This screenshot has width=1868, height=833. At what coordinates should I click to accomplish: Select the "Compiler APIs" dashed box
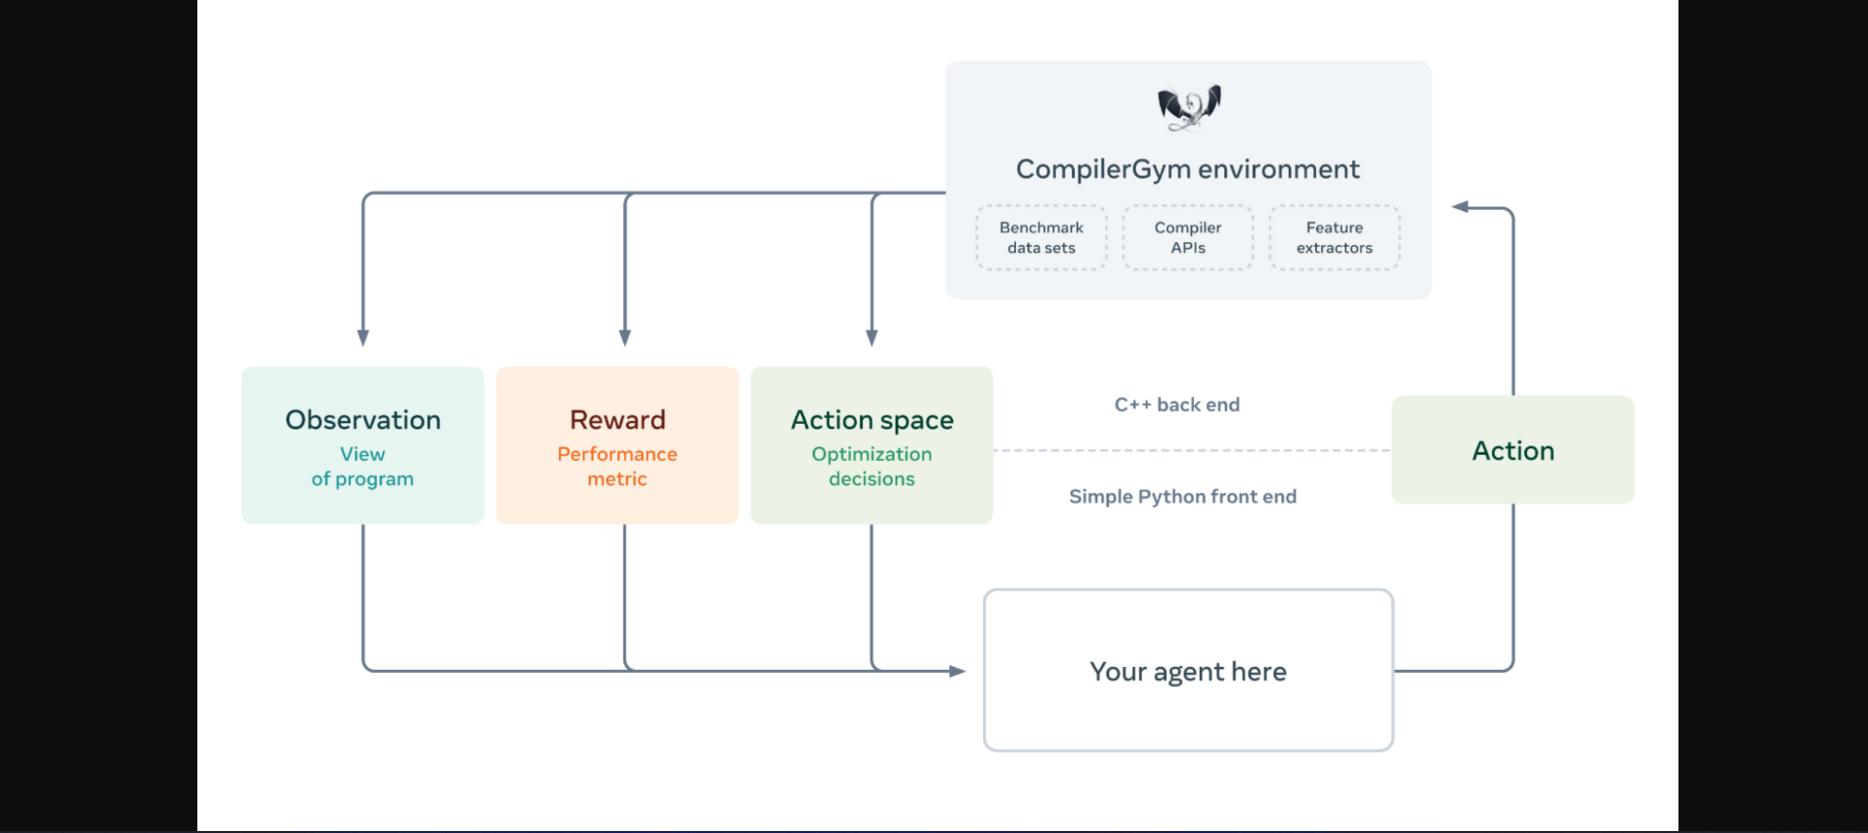(1188, 237)
